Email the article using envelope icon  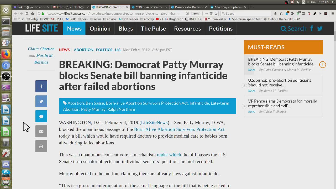[41, 131]
